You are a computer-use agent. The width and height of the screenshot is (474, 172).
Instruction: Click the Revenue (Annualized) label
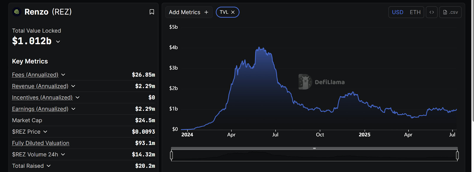pyautogui.click(x=40, y=86)
